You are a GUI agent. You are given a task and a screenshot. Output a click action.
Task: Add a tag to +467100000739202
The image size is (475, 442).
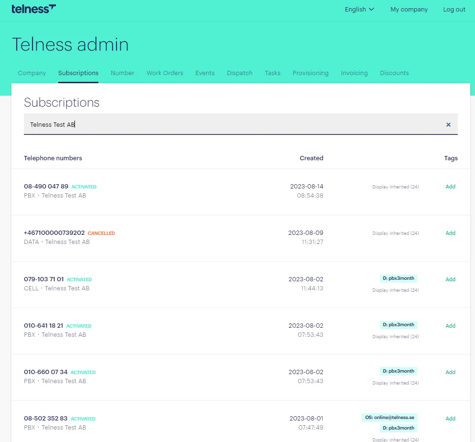pyautogui.click(x=451, y=233)
